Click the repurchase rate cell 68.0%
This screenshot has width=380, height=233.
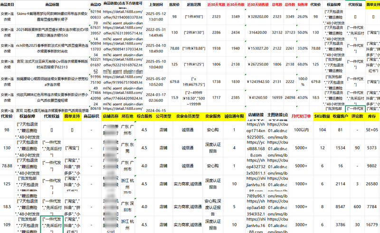[x=303, y=64]
